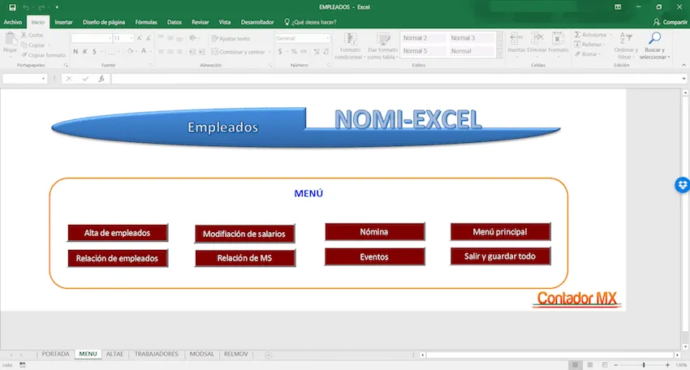Open Ribbon display options icon

click(618, 7)
